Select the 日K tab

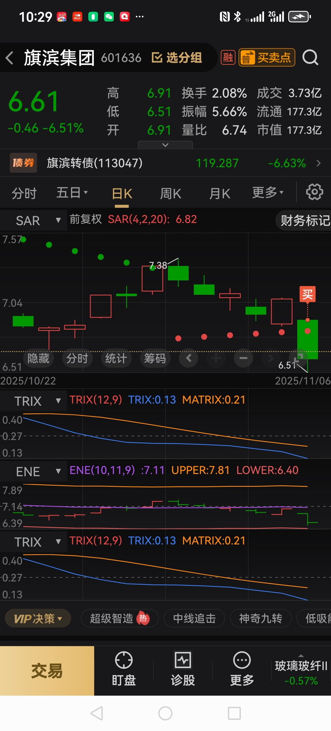122,194
